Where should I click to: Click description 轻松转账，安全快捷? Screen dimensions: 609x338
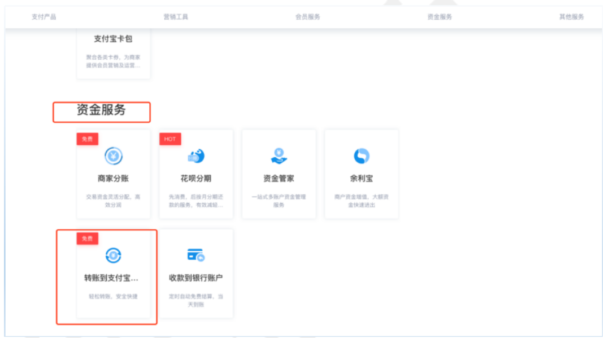tap(113, 296)
